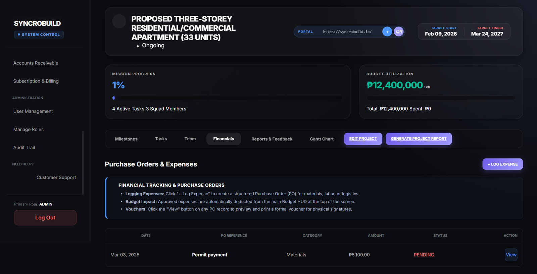Click the PO Reference column header

[234, 236]
